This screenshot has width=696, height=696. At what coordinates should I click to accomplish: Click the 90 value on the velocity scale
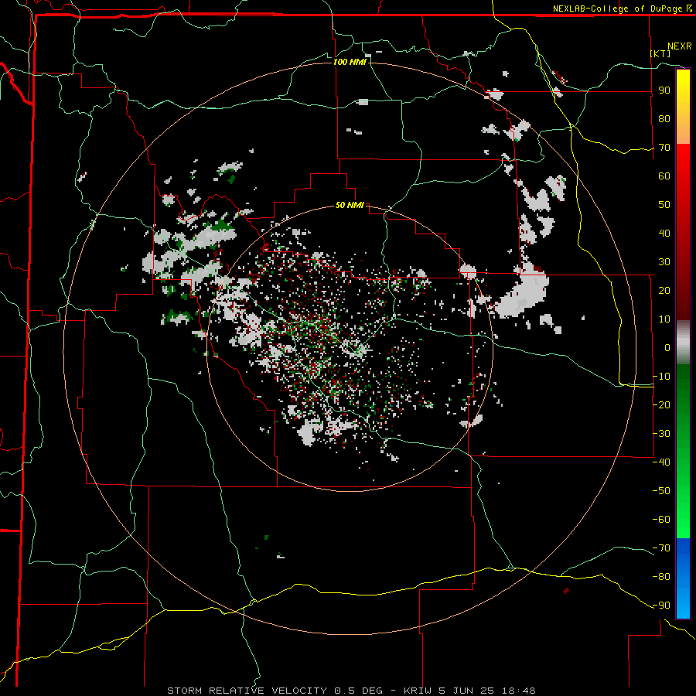(664, 90)
